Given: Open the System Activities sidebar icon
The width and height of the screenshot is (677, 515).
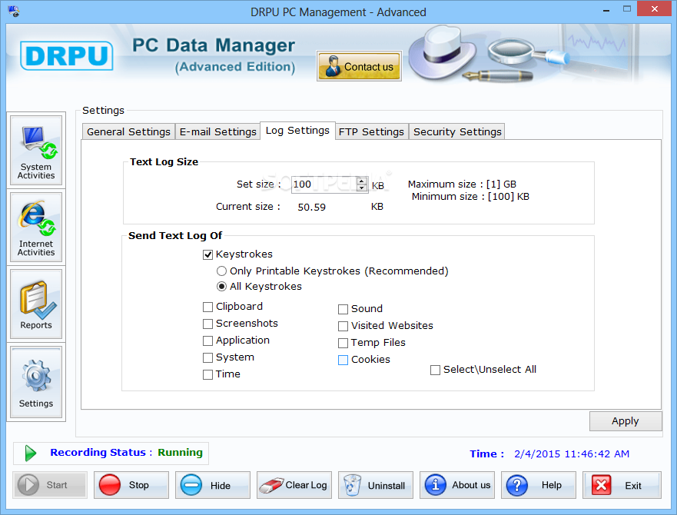Looking at the screenshot, I should click(x=36, y=151).
